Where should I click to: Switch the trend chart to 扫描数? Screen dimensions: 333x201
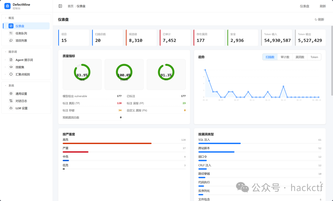click(x=270, y=57)
